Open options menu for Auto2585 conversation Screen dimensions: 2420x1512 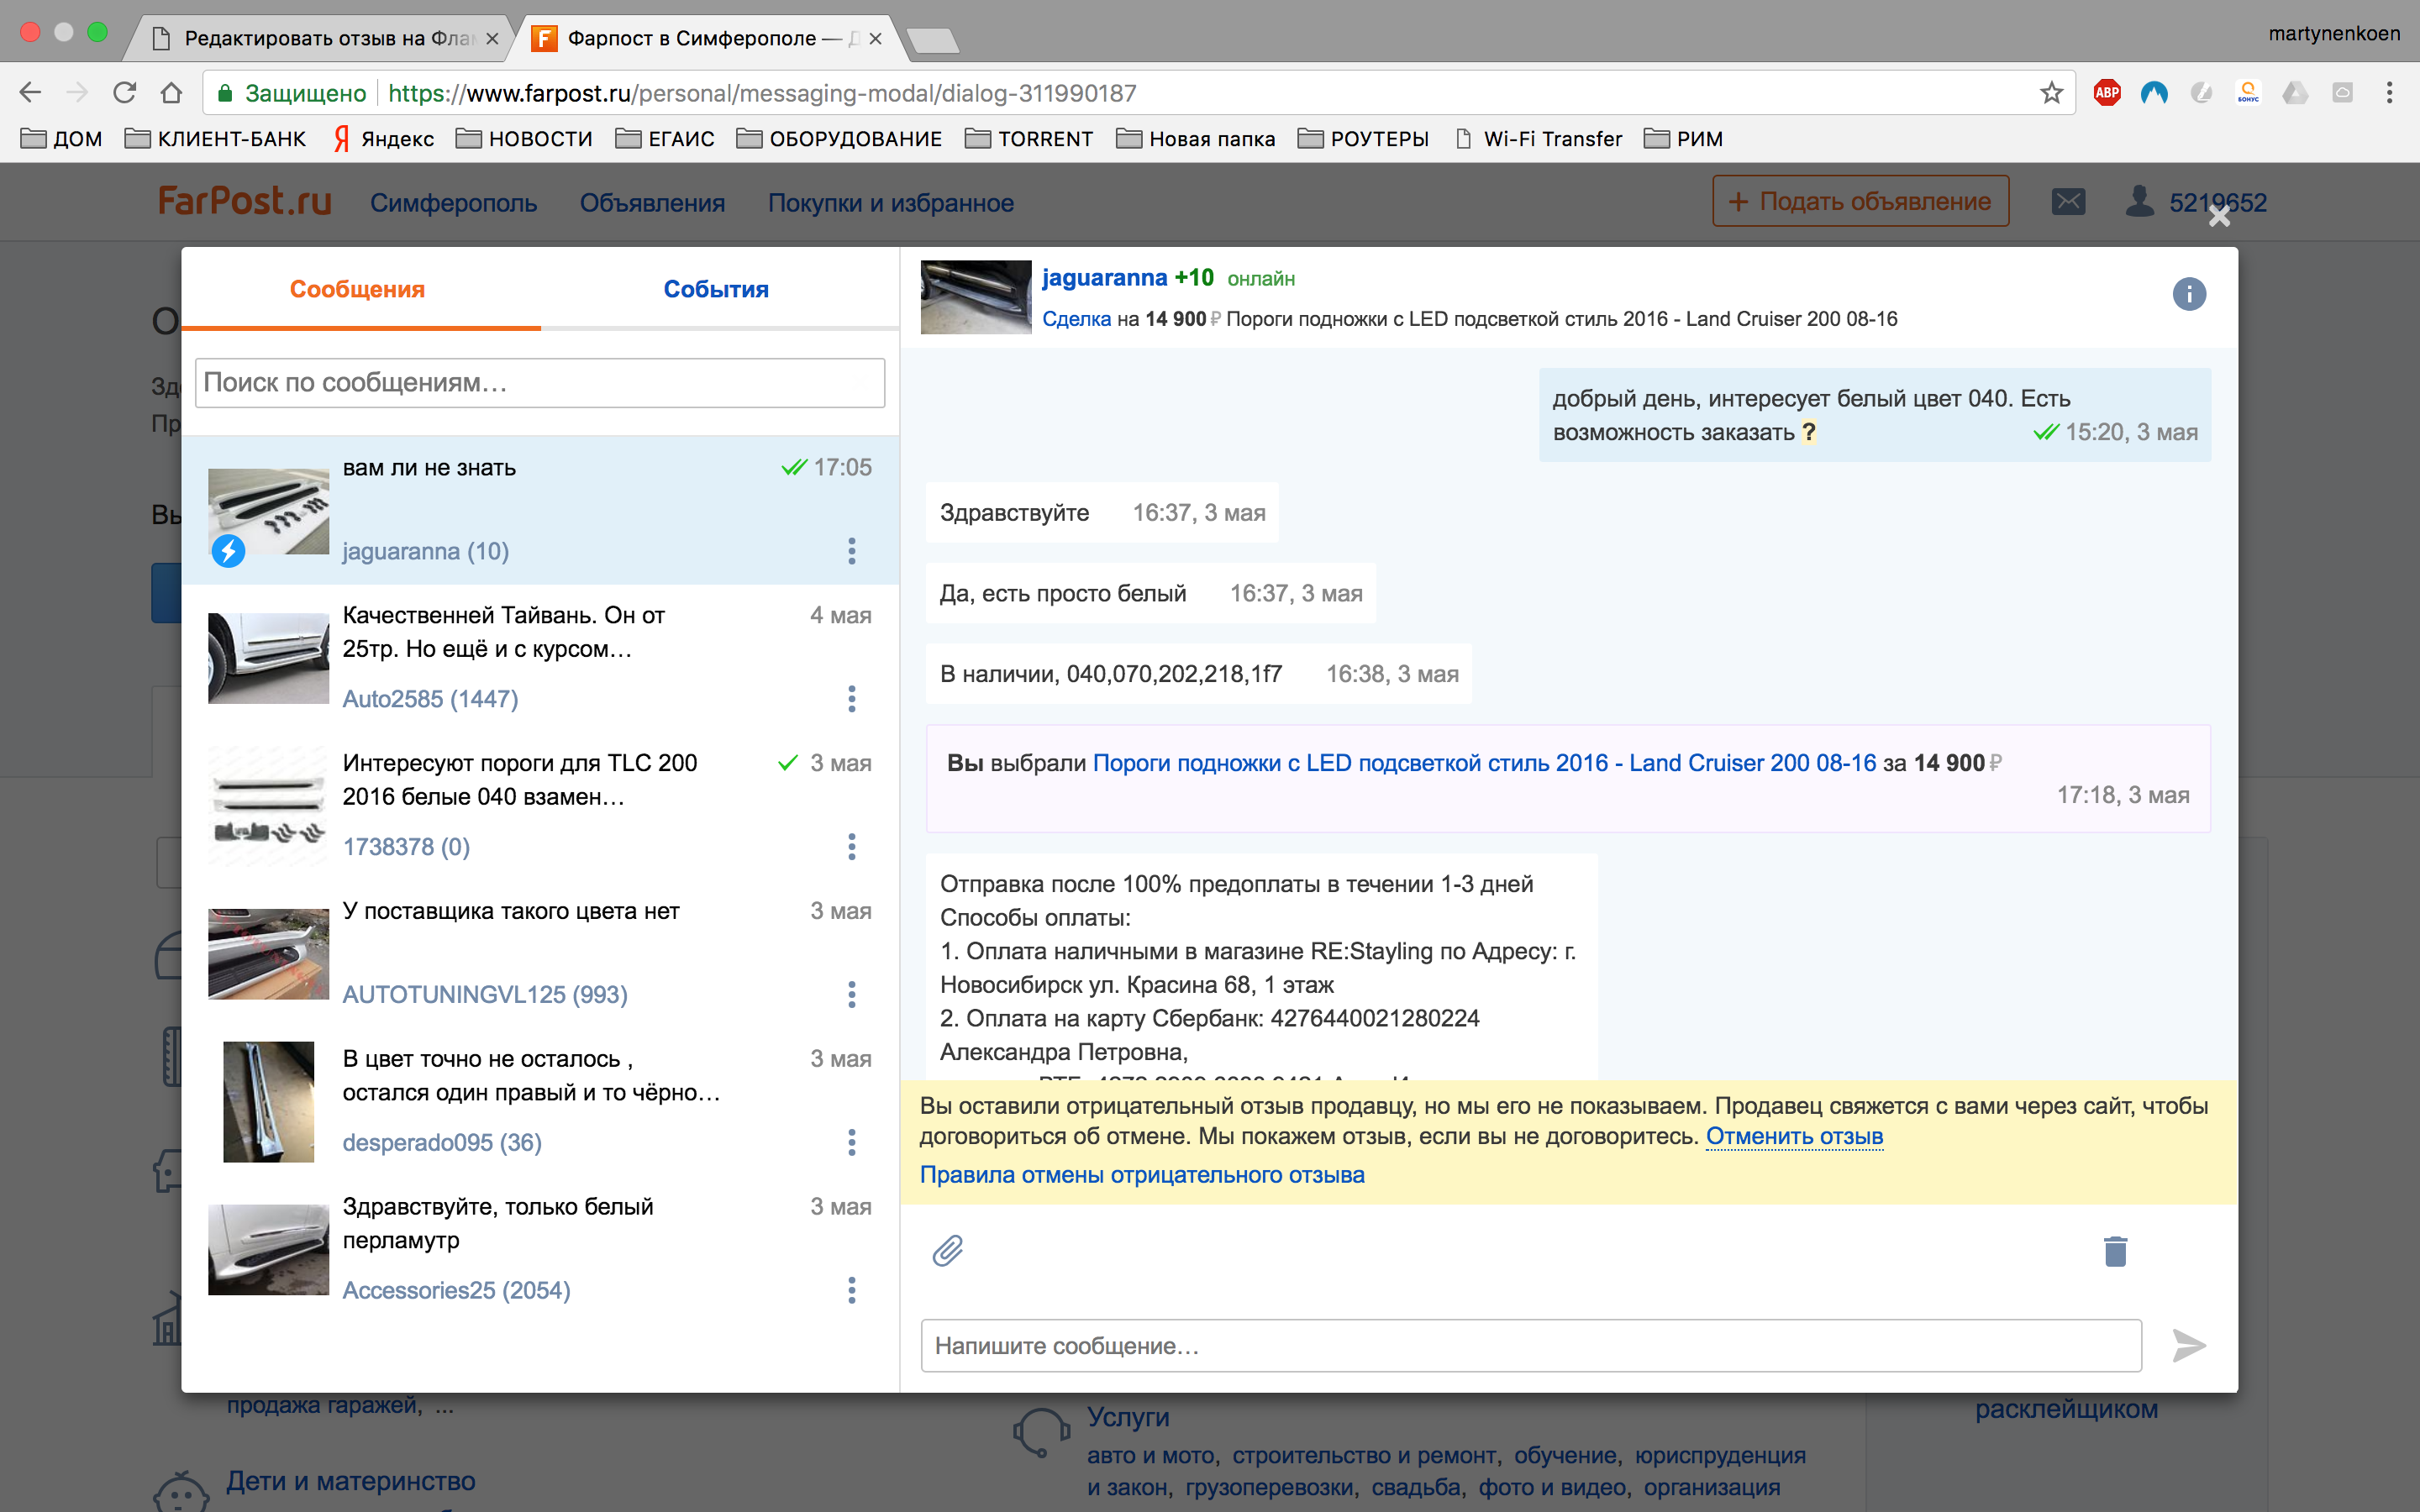point(852,699)
